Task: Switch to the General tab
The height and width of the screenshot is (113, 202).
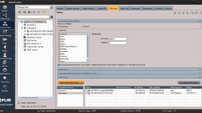Action: point(60,8)
